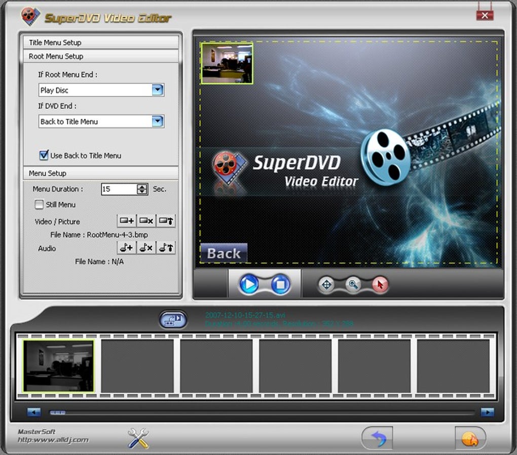
Task: Click the filmstrip scrollbar slider handle
Action: (x=57, y=412)
